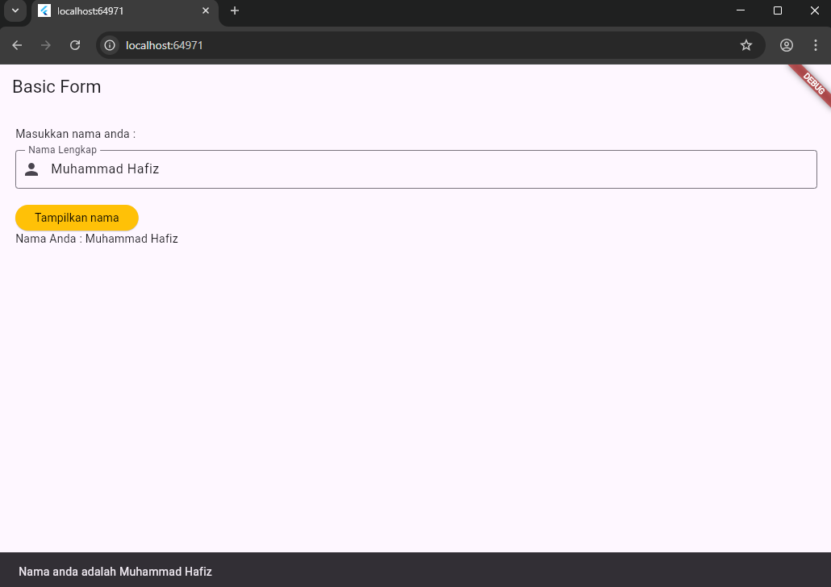This screenshot has width=831, height=587.
Task: Click the Nama Anda result text
Action: pyautogui.click(x=97, y=238)
